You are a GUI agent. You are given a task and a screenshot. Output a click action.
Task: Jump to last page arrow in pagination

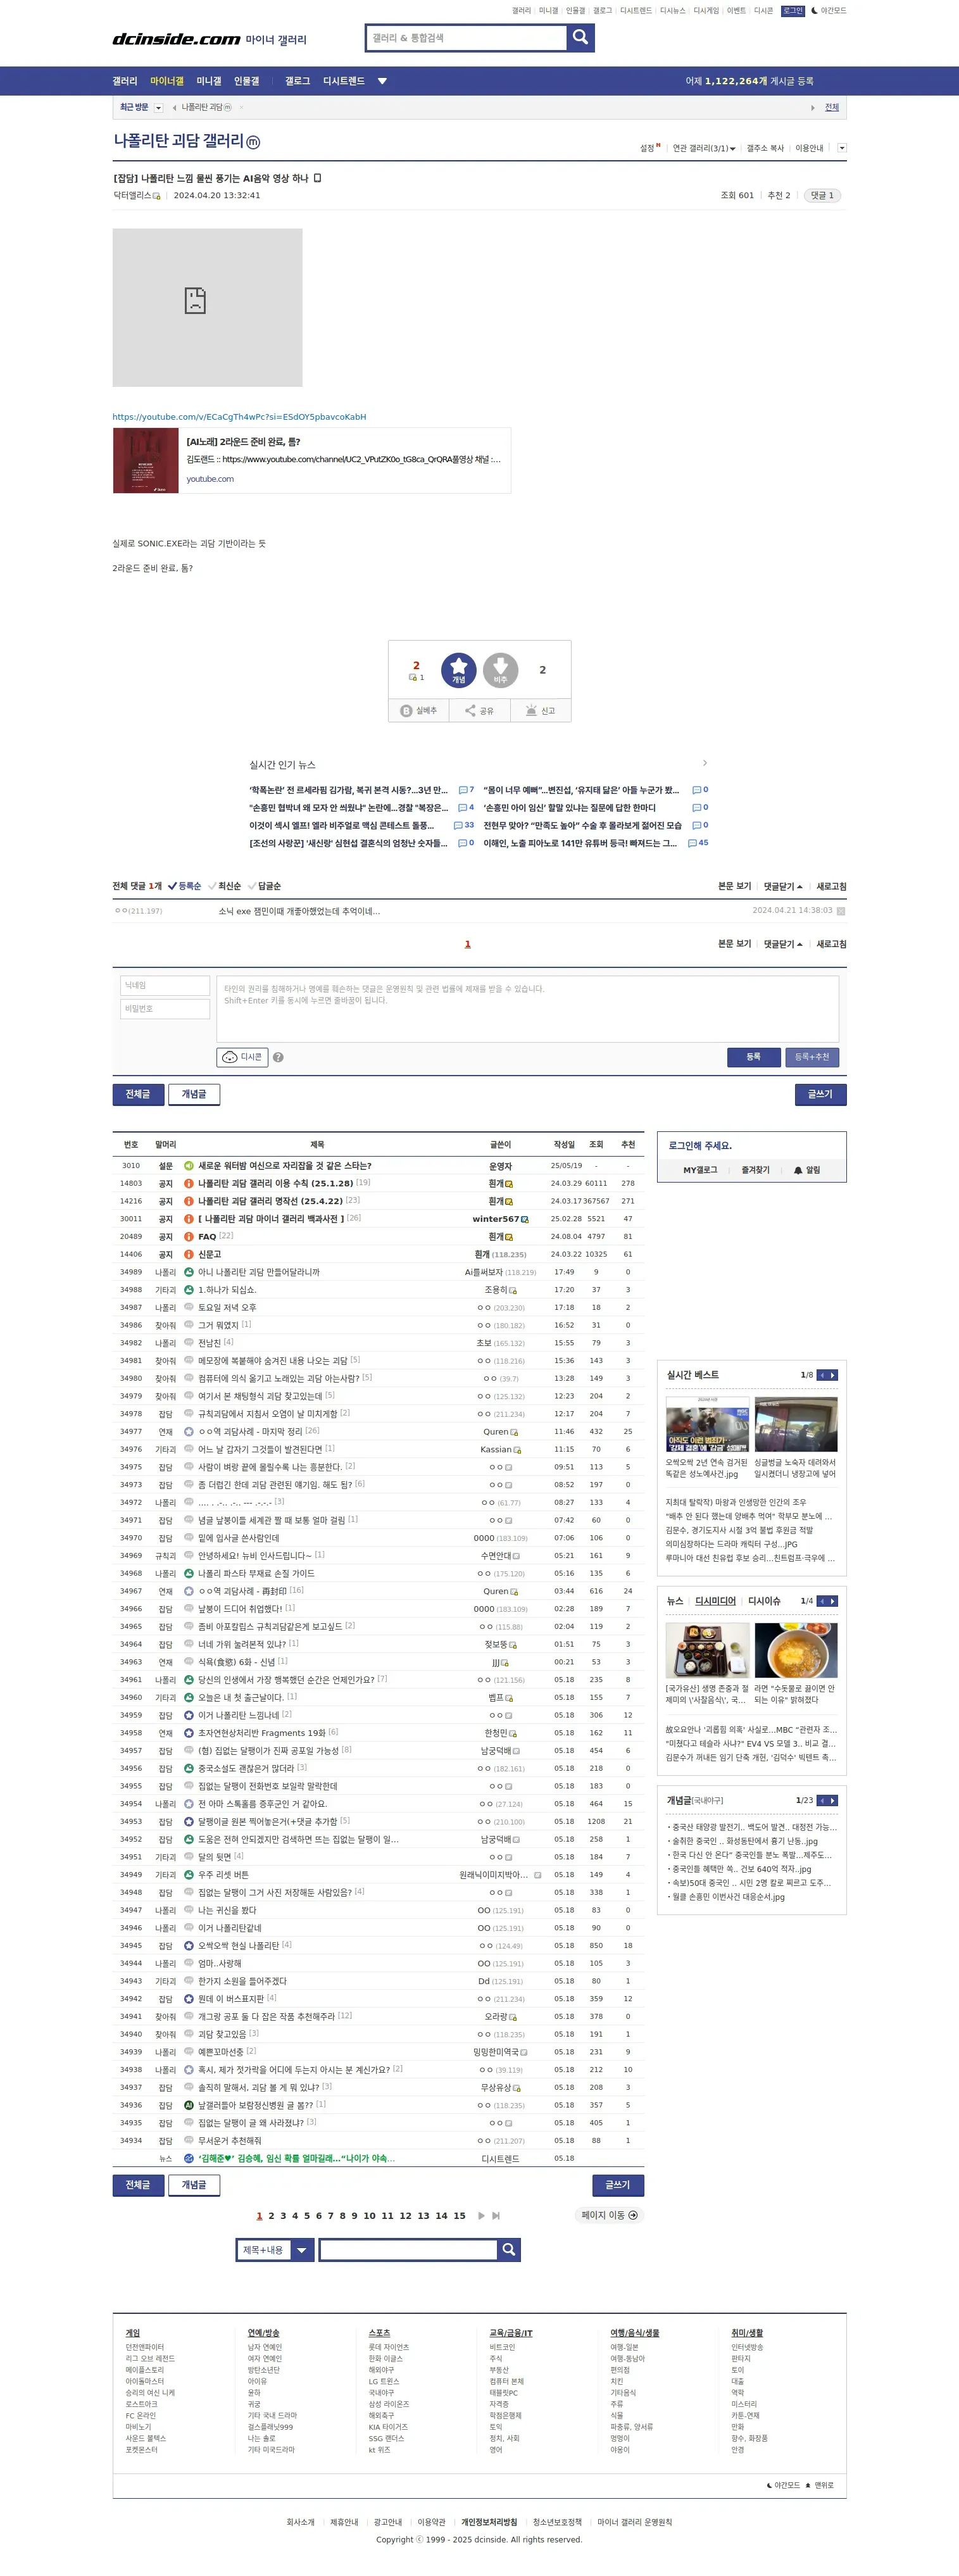[496, 2215]
